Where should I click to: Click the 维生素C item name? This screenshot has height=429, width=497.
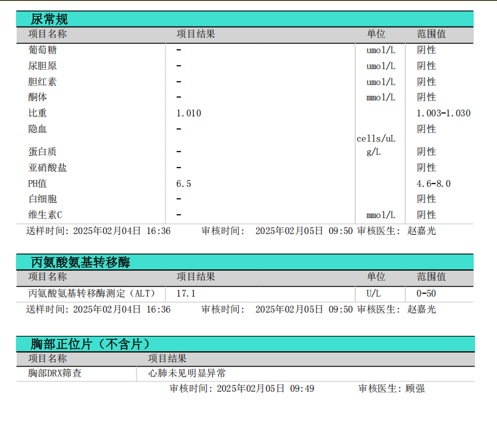pyautogui.click(x=45, y=215)
